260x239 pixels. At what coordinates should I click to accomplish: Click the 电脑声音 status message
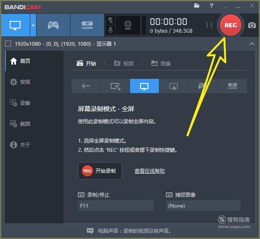[x=134, y=231]
